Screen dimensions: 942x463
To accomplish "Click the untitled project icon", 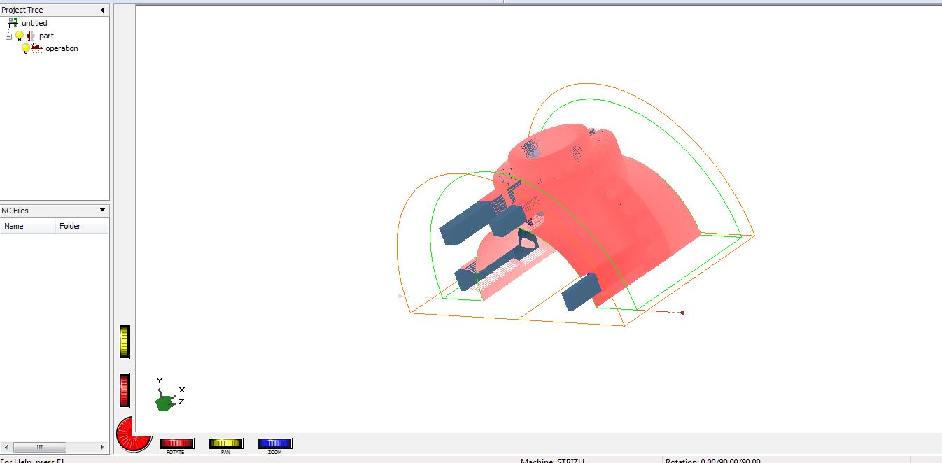I will [x=13, y=23].
